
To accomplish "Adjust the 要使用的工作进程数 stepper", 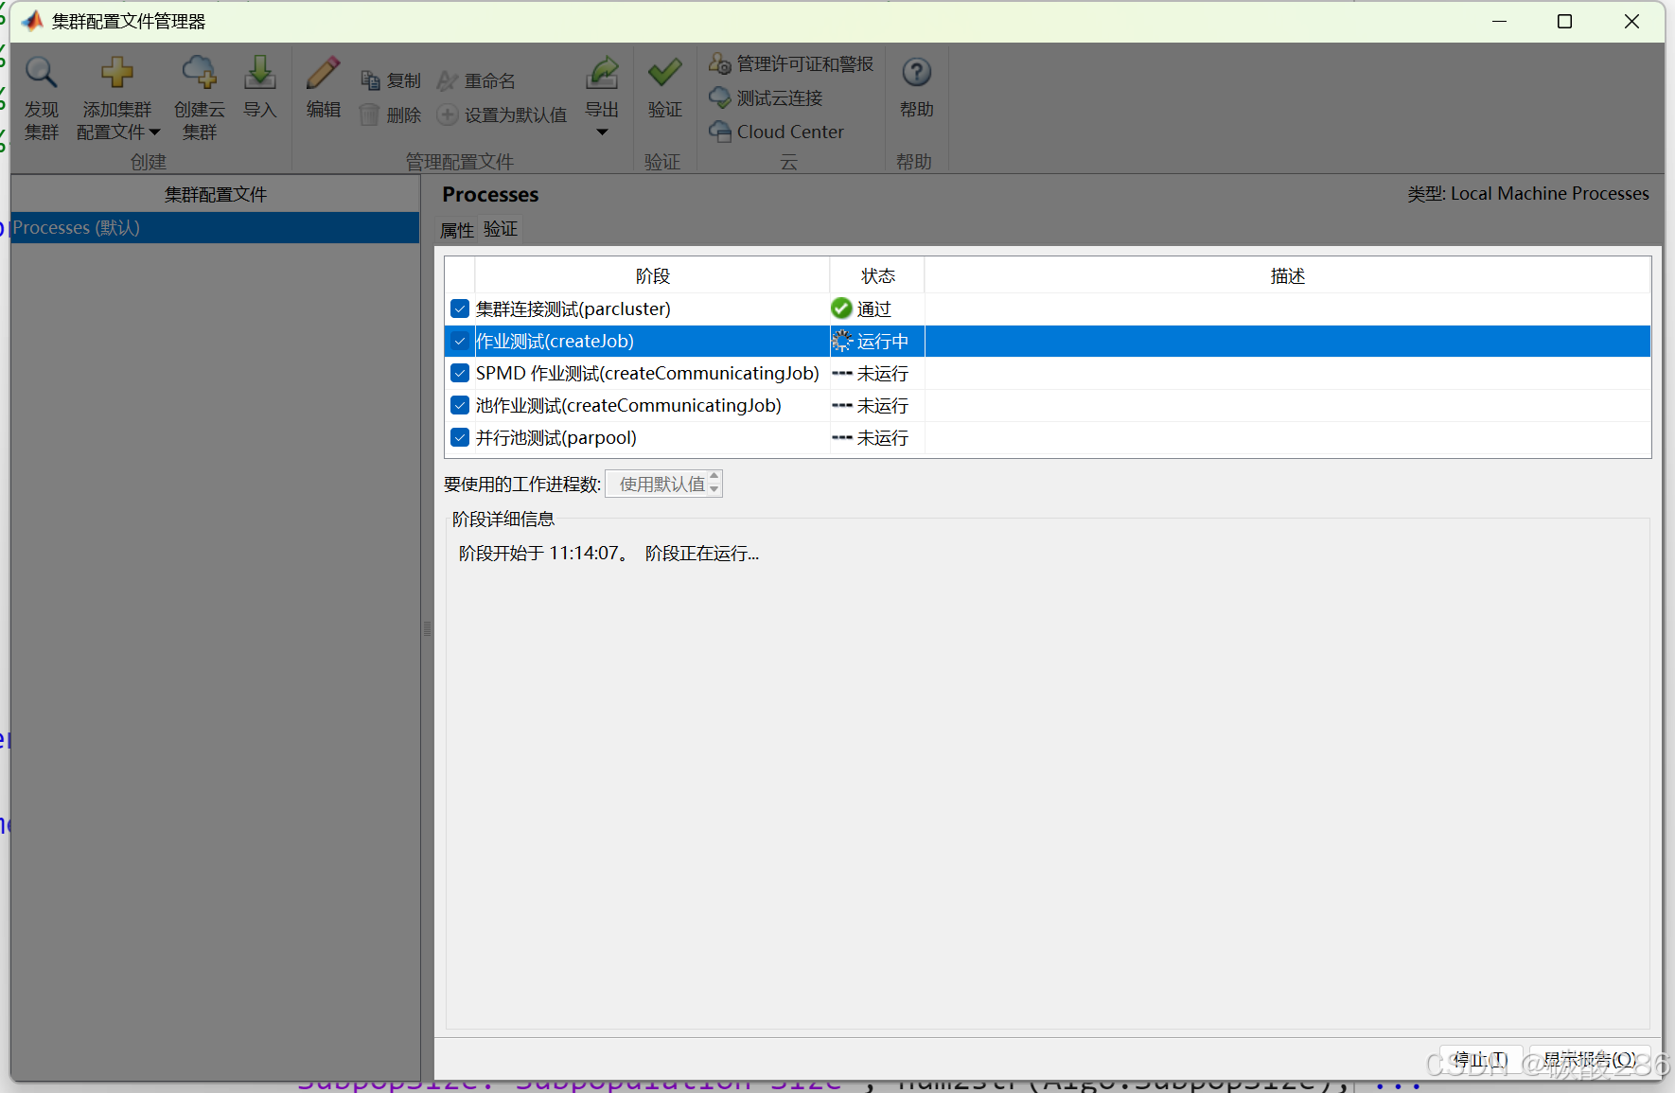I will 714,483.
